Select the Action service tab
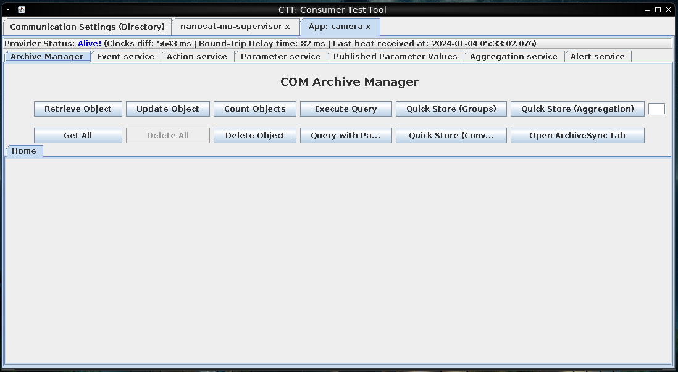 point(197,56)
